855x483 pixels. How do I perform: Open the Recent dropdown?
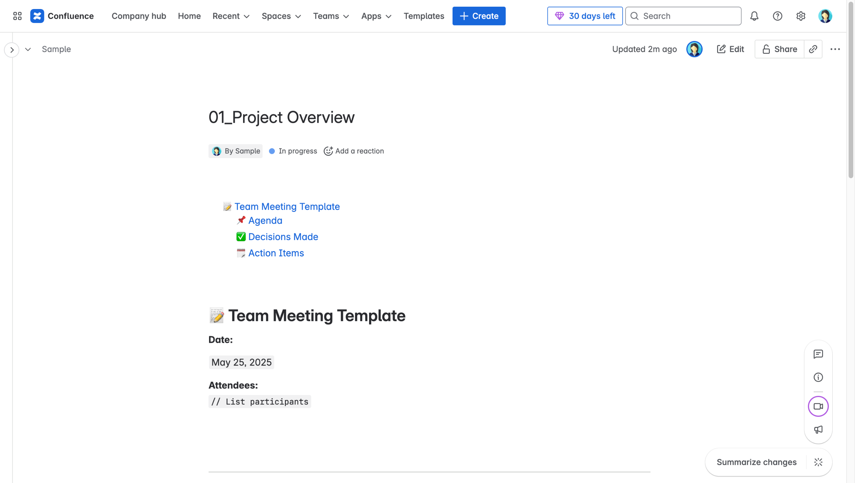tap(231, 16)
